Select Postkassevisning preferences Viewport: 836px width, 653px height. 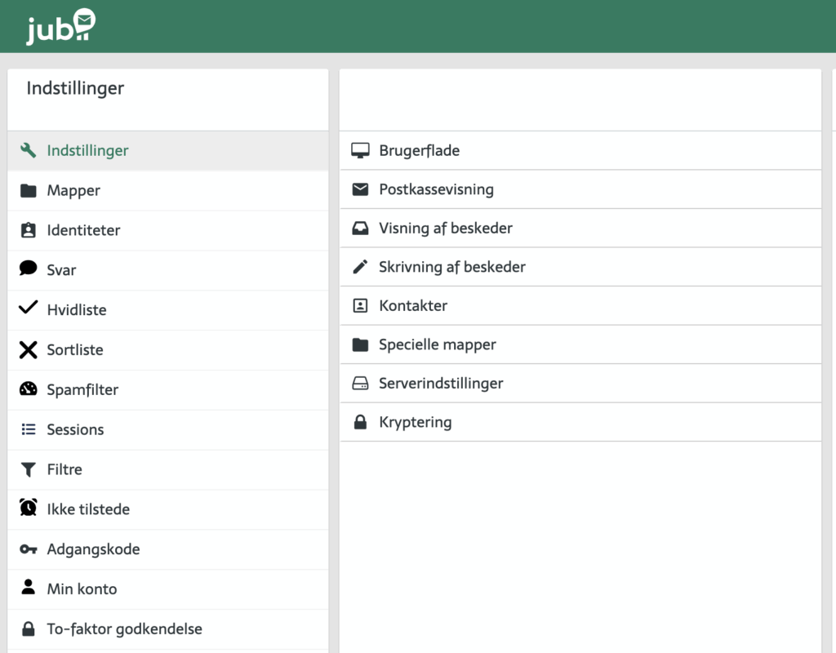[x=436, y=189]
